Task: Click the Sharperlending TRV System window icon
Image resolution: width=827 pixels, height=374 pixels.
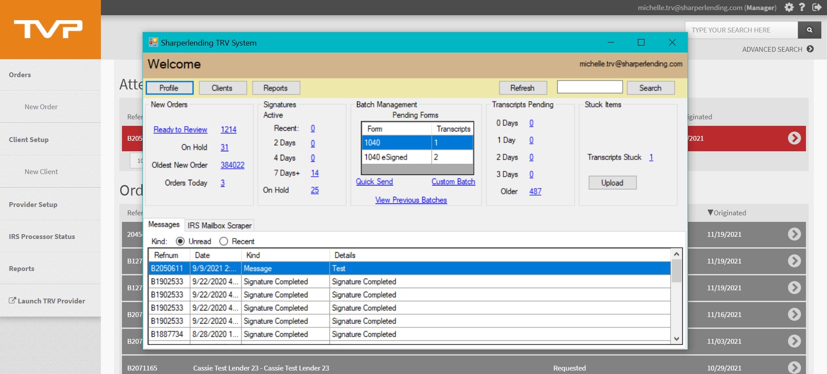Action: 153,43
